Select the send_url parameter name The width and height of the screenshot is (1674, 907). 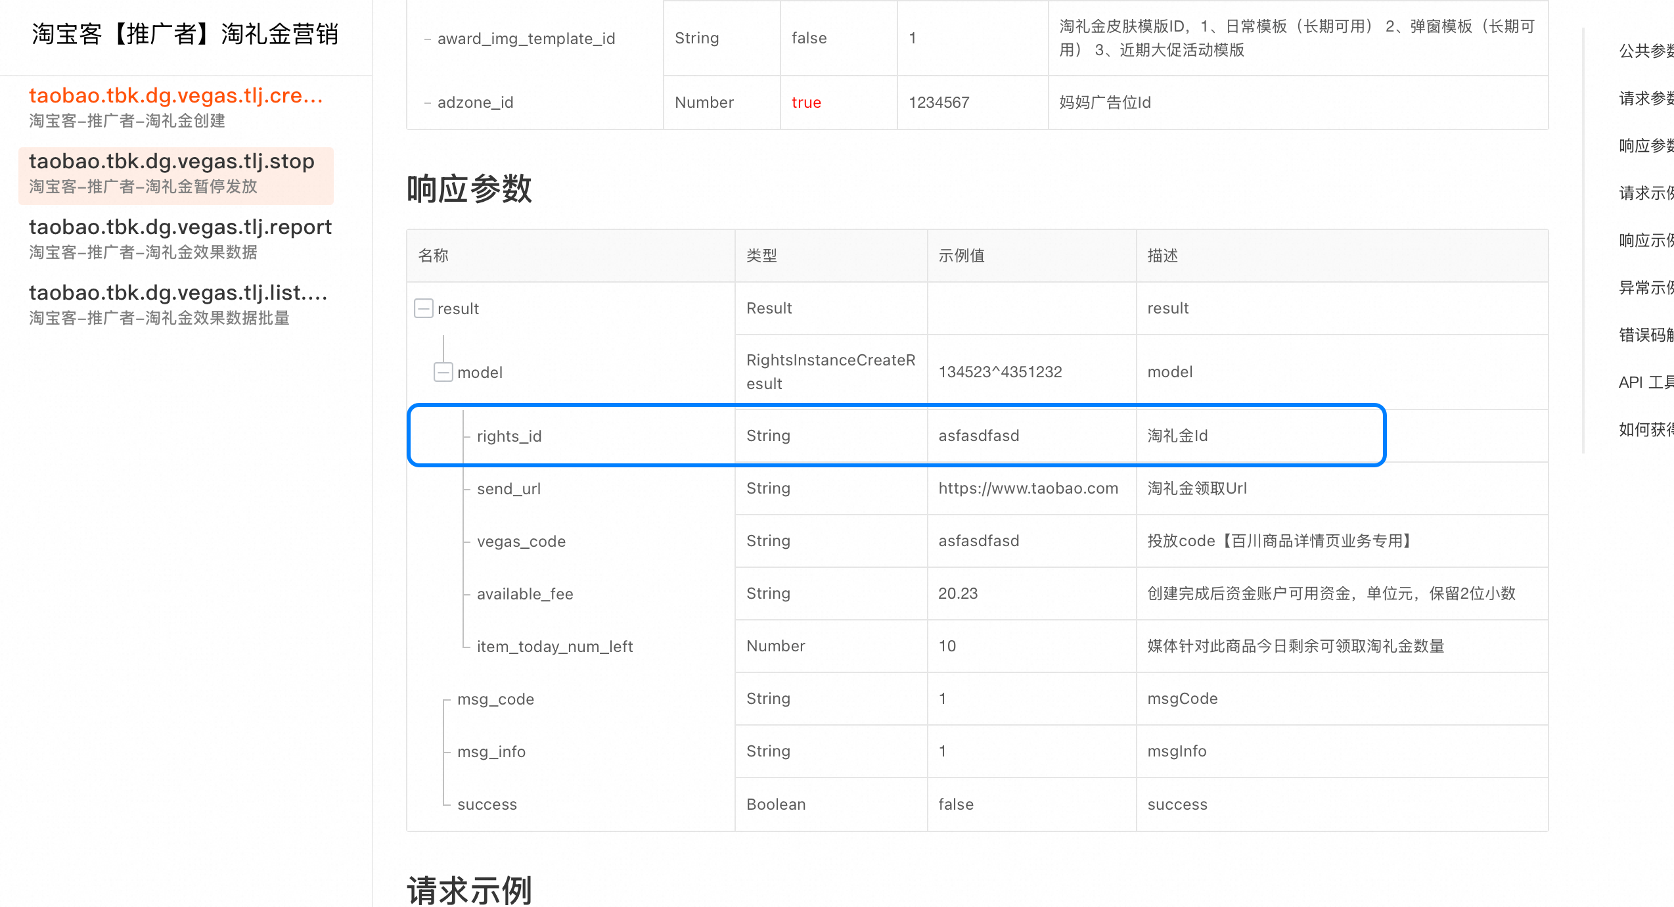(509, 488)
